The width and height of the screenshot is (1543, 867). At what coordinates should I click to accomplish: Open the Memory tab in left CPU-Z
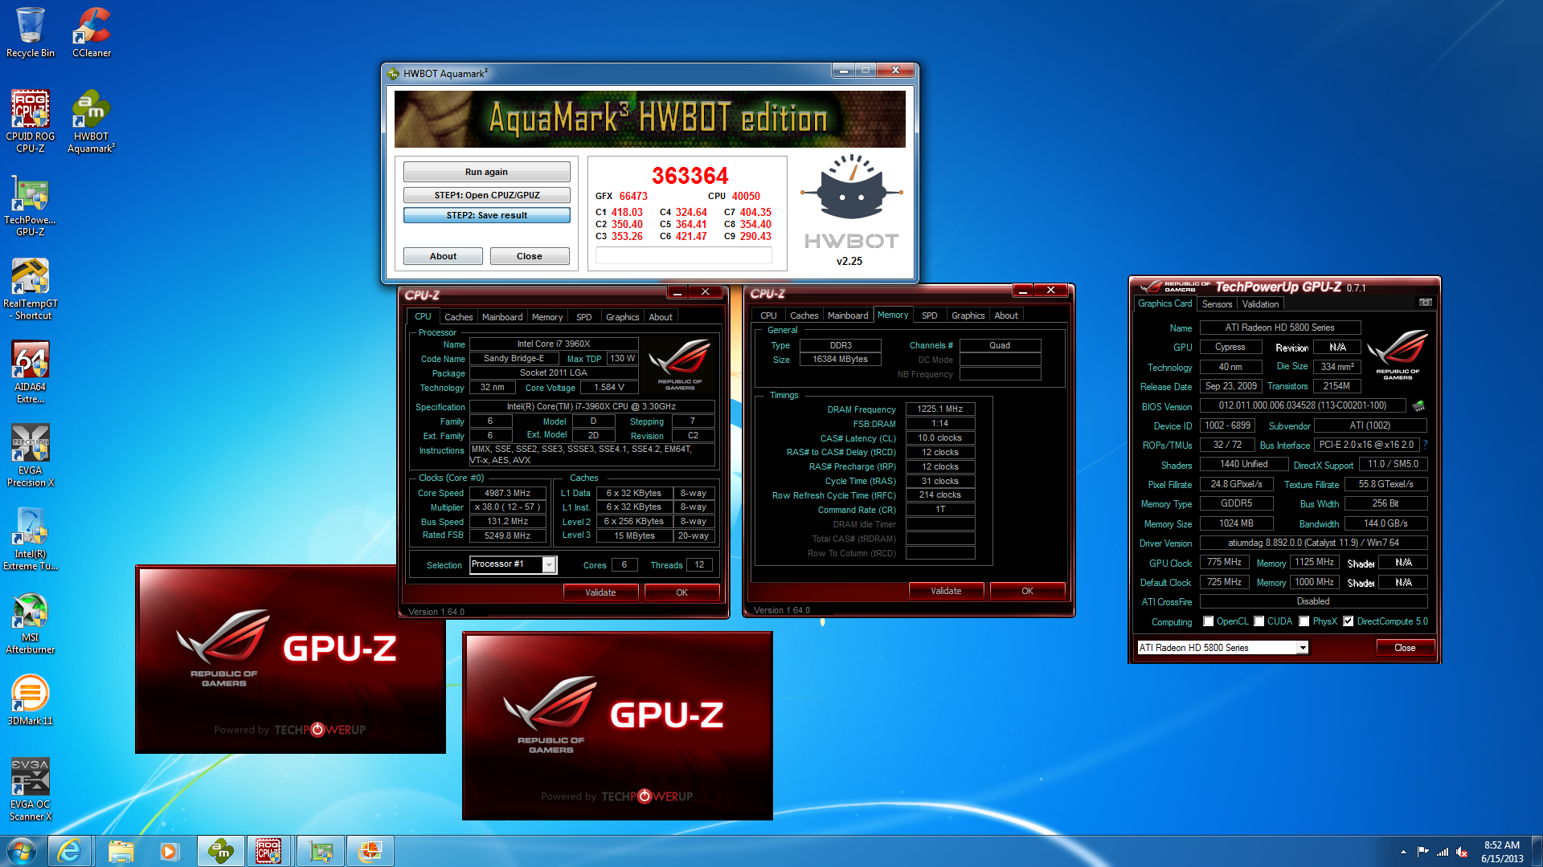[x=546, y=317]
